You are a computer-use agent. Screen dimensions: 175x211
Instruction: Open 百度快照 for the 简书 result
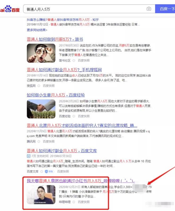[x=84, y=60]
